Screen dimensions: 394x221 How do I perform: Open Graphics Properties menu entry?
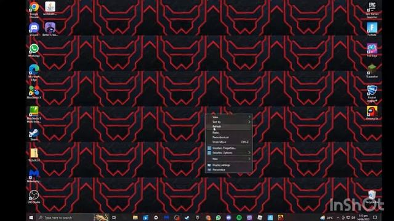tap(229, 148)
